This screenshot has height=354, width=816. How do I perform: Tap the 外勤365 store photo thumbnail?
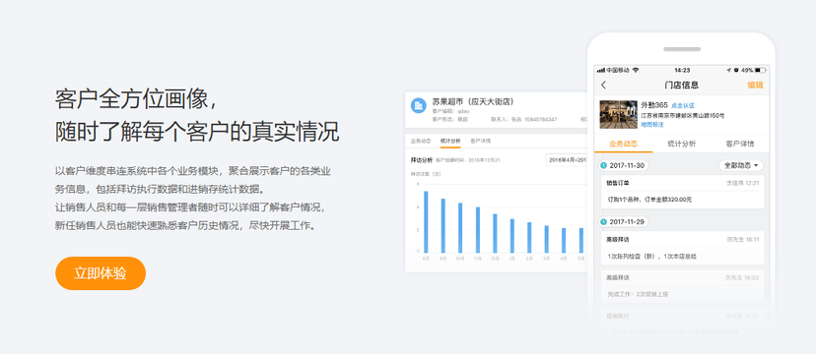tap(618, 114)
